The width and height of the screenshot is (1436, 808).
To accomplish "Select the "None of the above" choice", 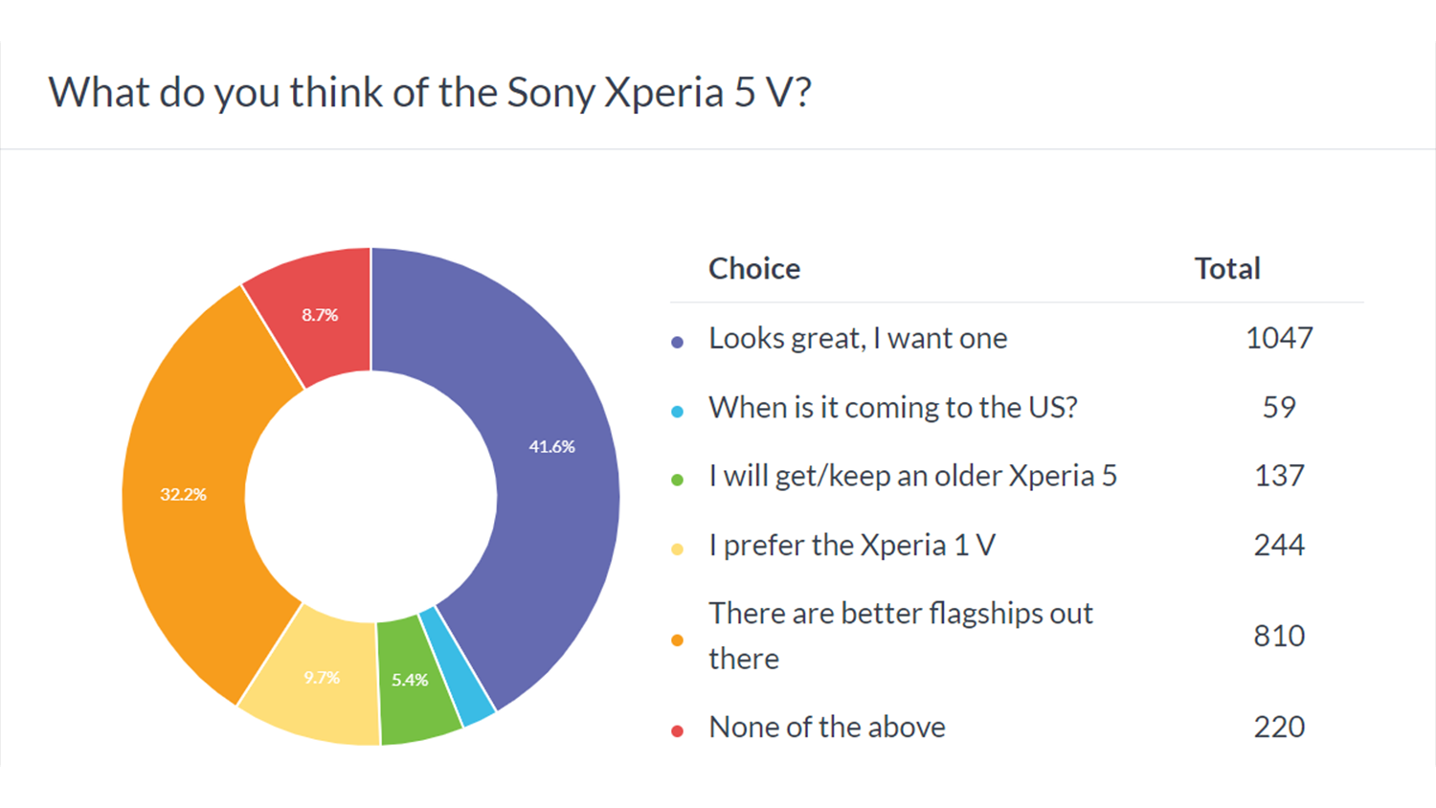I will [x=827, y=727].
